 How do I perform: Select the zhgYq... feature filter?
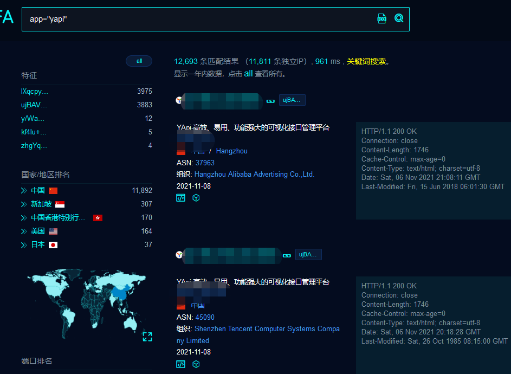pos(34,145)
